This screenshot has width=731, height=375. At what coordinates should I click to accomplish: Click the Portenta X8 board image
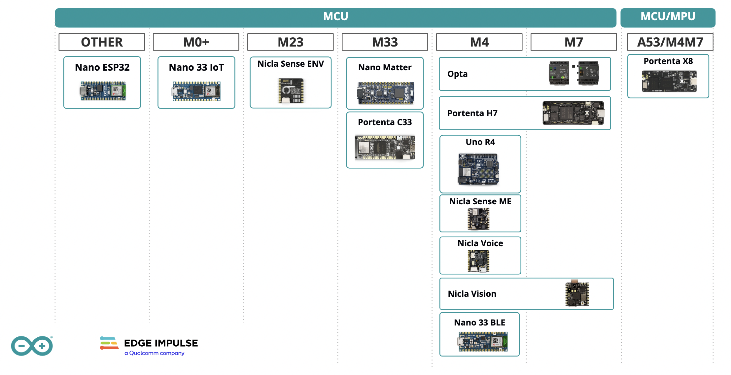coord(669,81)
